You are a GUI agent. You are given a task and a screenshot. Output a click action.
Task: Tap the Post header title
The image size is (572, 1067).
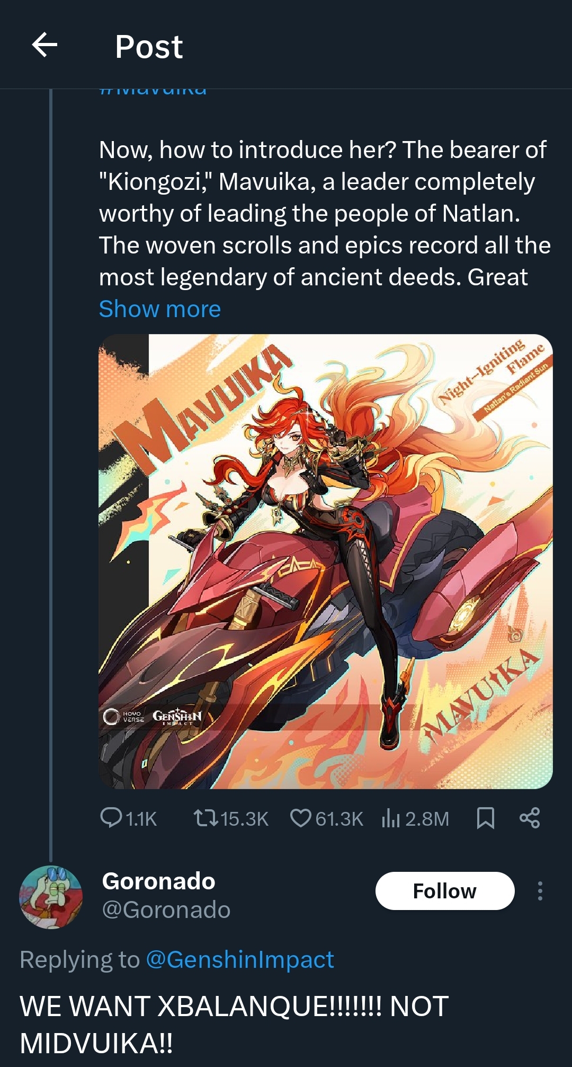[x=149, y=47]
